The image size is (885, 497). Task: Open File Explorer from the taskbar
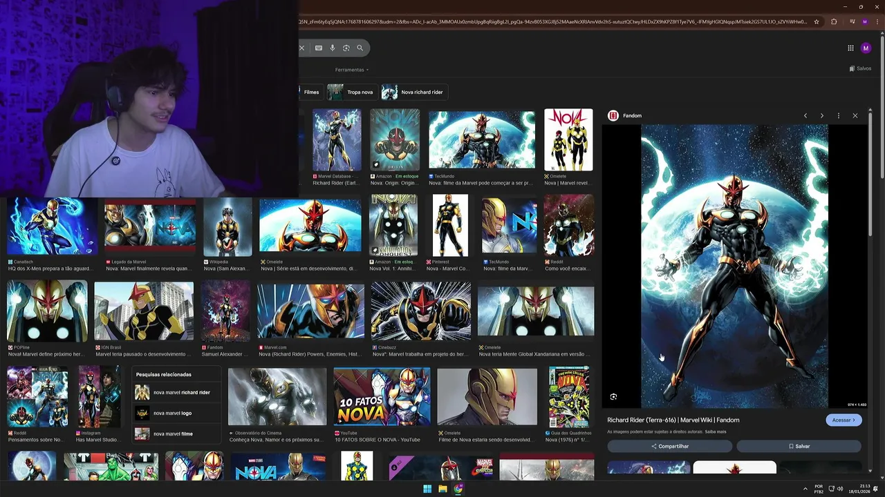click(x=442, y=489)
